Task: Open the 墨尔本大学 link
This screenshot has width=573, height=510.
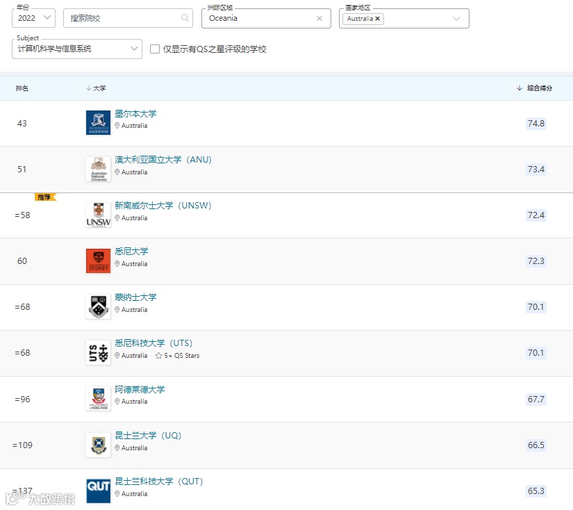Action: [x=135, y=114]
